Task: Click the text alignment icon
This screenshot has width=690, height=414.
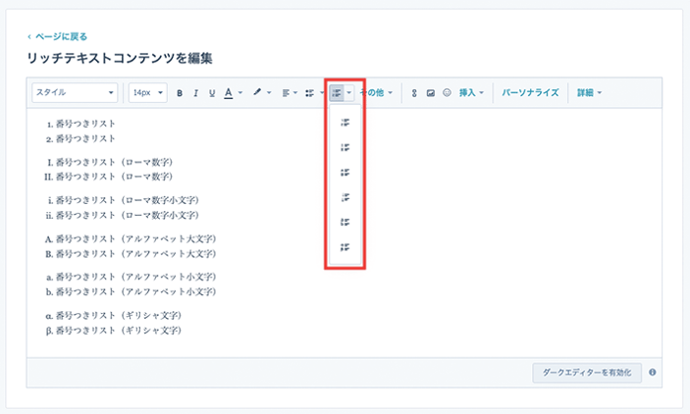Action: click(286, 93)
